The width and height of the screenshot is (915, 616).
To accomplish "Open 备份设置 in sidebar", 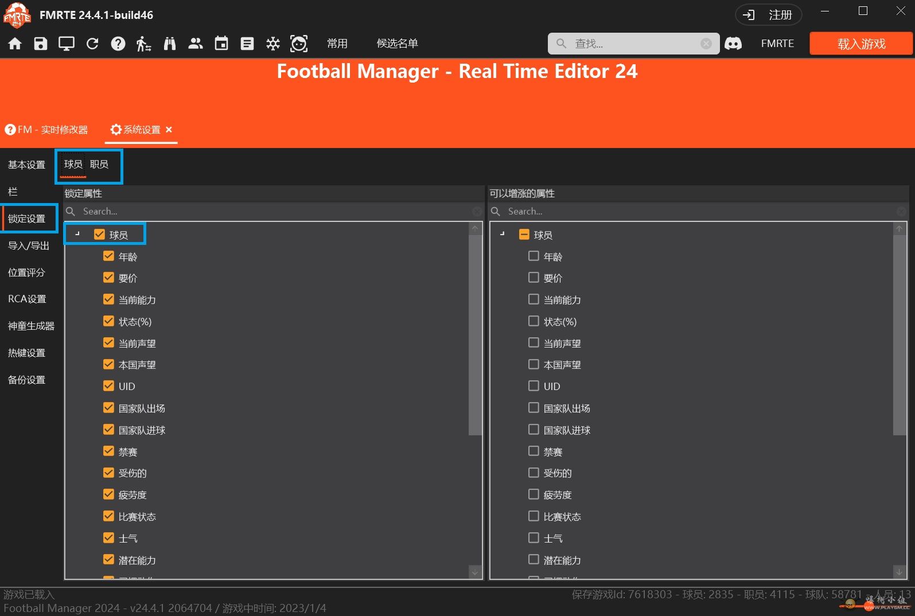I will 26,380.
